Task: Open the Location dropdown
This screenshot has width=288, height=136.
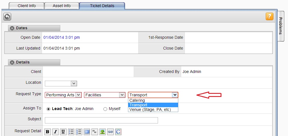Action: coord(61,84)
